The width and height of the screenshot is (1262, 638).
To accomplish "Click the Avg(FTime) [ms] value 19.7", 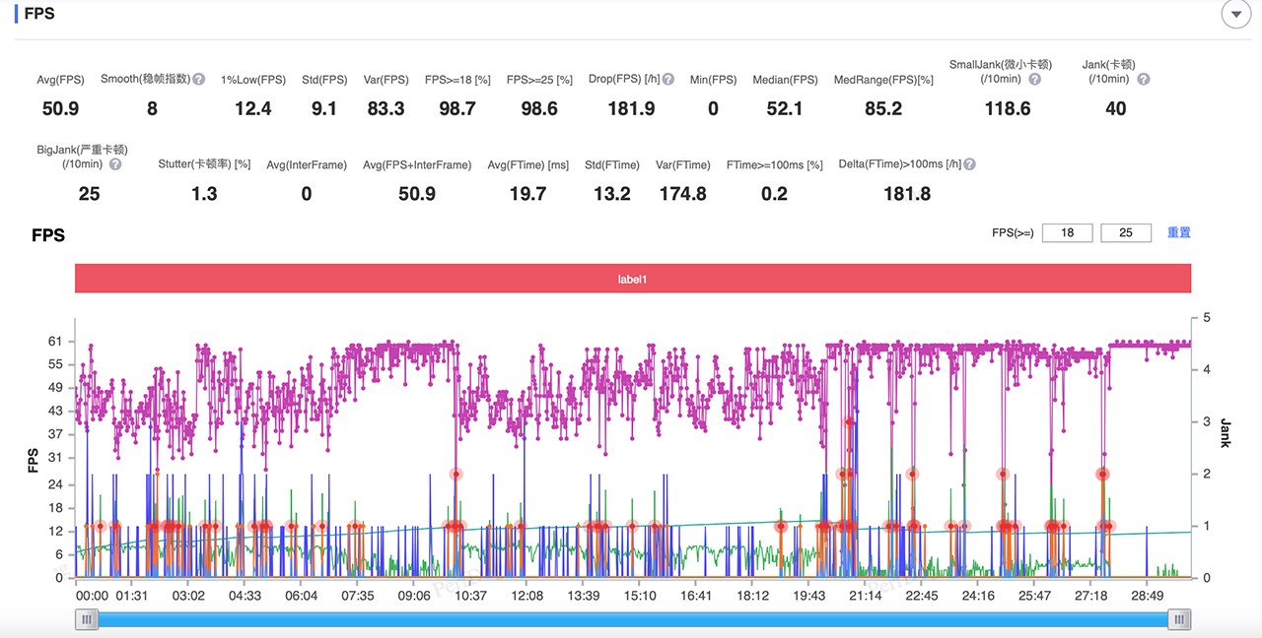I will click(x=527, y=194).
